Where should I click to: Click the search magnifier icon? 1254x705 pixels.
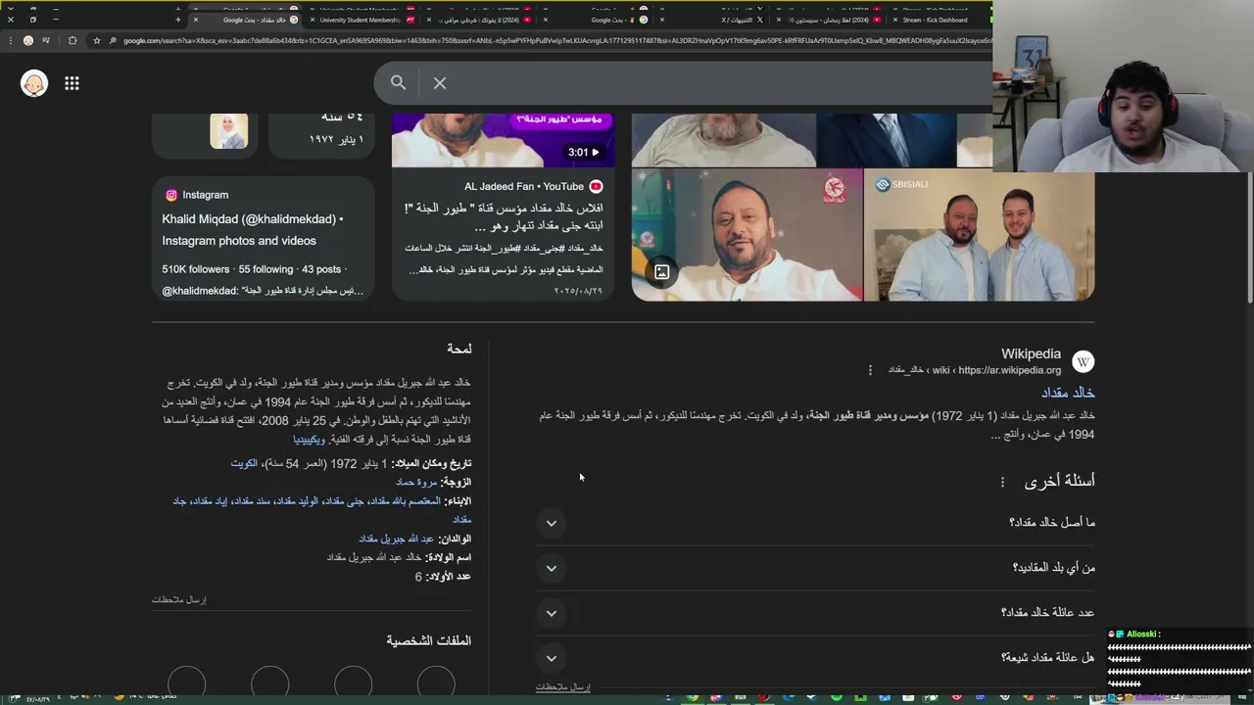pos(398,83)
